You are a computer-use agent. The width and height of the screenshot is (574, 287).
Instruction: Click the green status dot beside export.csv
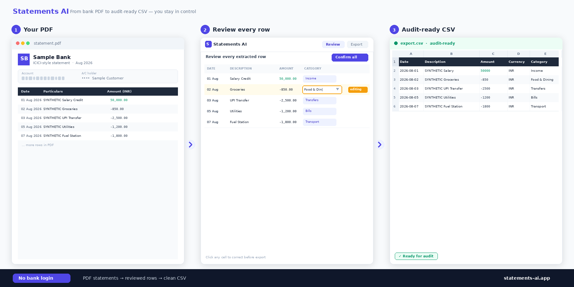[396, 43]
